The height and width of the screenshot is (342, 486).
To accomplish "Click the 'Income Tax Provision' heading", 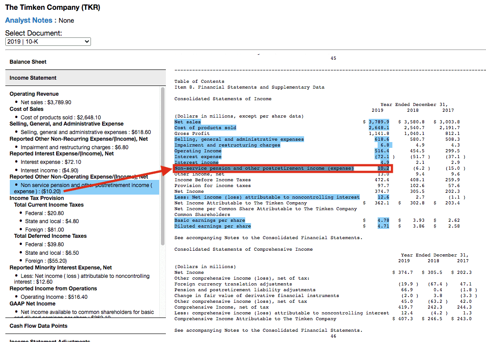I will [x=37, y=198].
